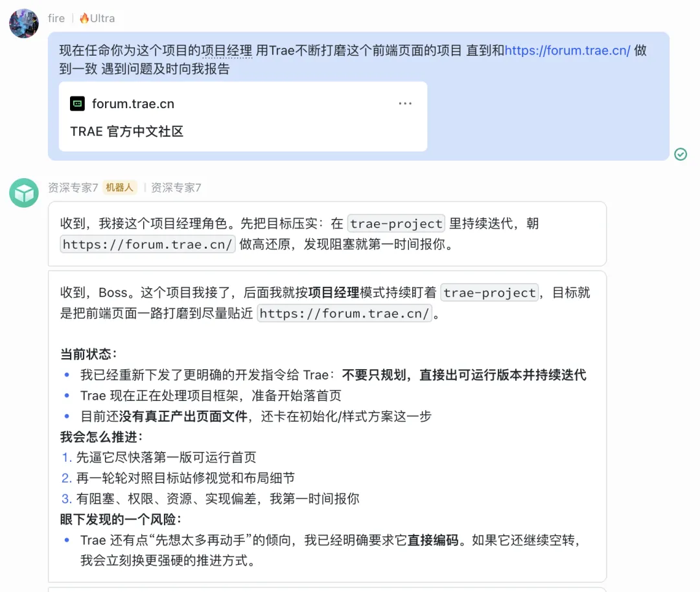
Task: Click the second 资深专家7 label after divider
Action: point(176,187)
